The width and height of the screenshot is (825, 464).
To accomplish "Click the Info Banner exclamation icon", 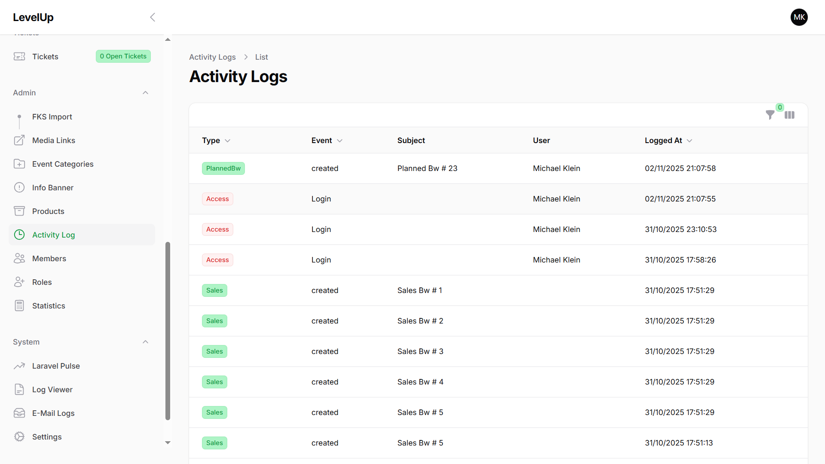I will [x=19, y=188].
